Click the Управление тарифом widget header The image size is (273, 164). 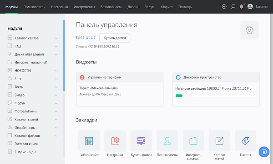[120, 77]
